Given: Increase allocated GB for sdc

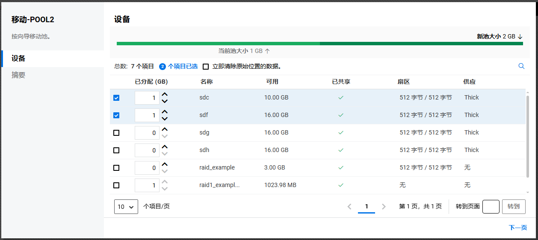Looking at the screenshot, I should [x=165, y=94].
